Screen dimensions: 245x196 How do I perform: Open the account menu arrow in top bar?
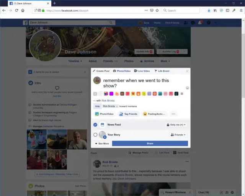[216, 23]
